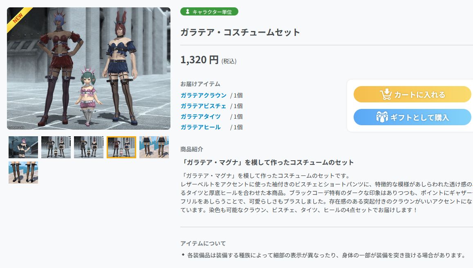
Task: Click the (税込) tax-included label
Action: pos(229,61)
